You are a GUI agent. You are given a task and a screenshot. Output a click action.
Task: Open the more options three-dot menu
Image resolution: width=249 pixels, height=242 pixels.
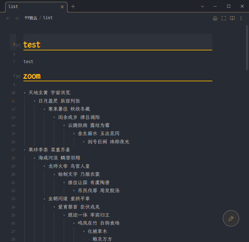(241, 18)
